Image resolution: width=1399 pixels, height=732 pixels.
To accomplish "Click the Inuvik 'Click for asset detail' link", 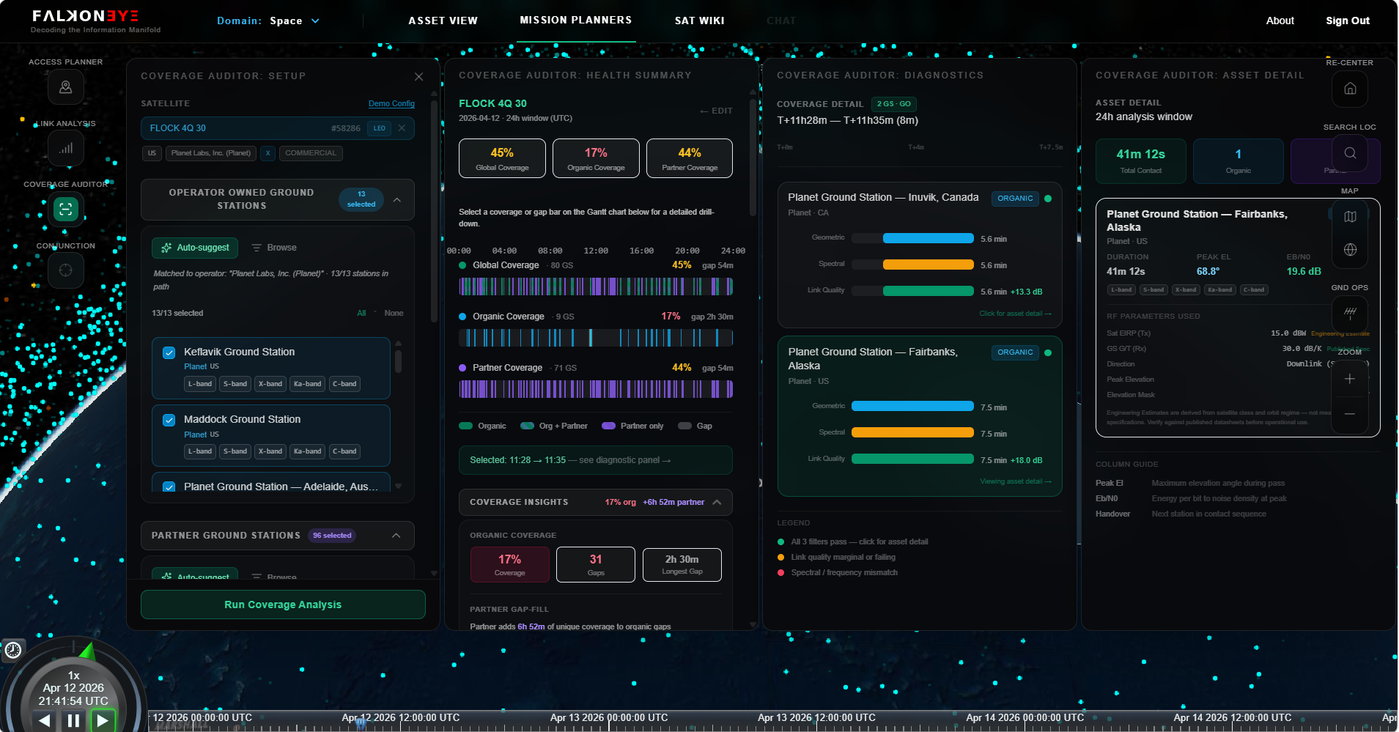I will [x=1015, y=314].
